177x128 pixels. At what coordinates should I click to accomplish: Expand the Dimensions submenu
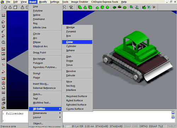(45, 113)
